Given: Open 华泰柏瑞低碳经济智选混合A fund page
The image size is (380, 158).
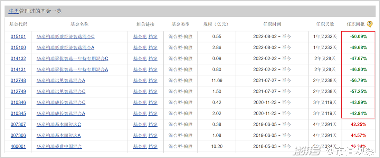Looking at the screenshot, I should click(65, 48).
